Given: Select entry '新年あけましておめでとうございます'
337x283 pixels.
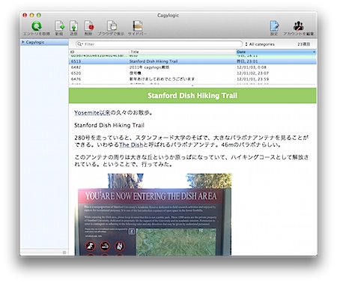Looking at the screenshot, I should click(192, 79).
